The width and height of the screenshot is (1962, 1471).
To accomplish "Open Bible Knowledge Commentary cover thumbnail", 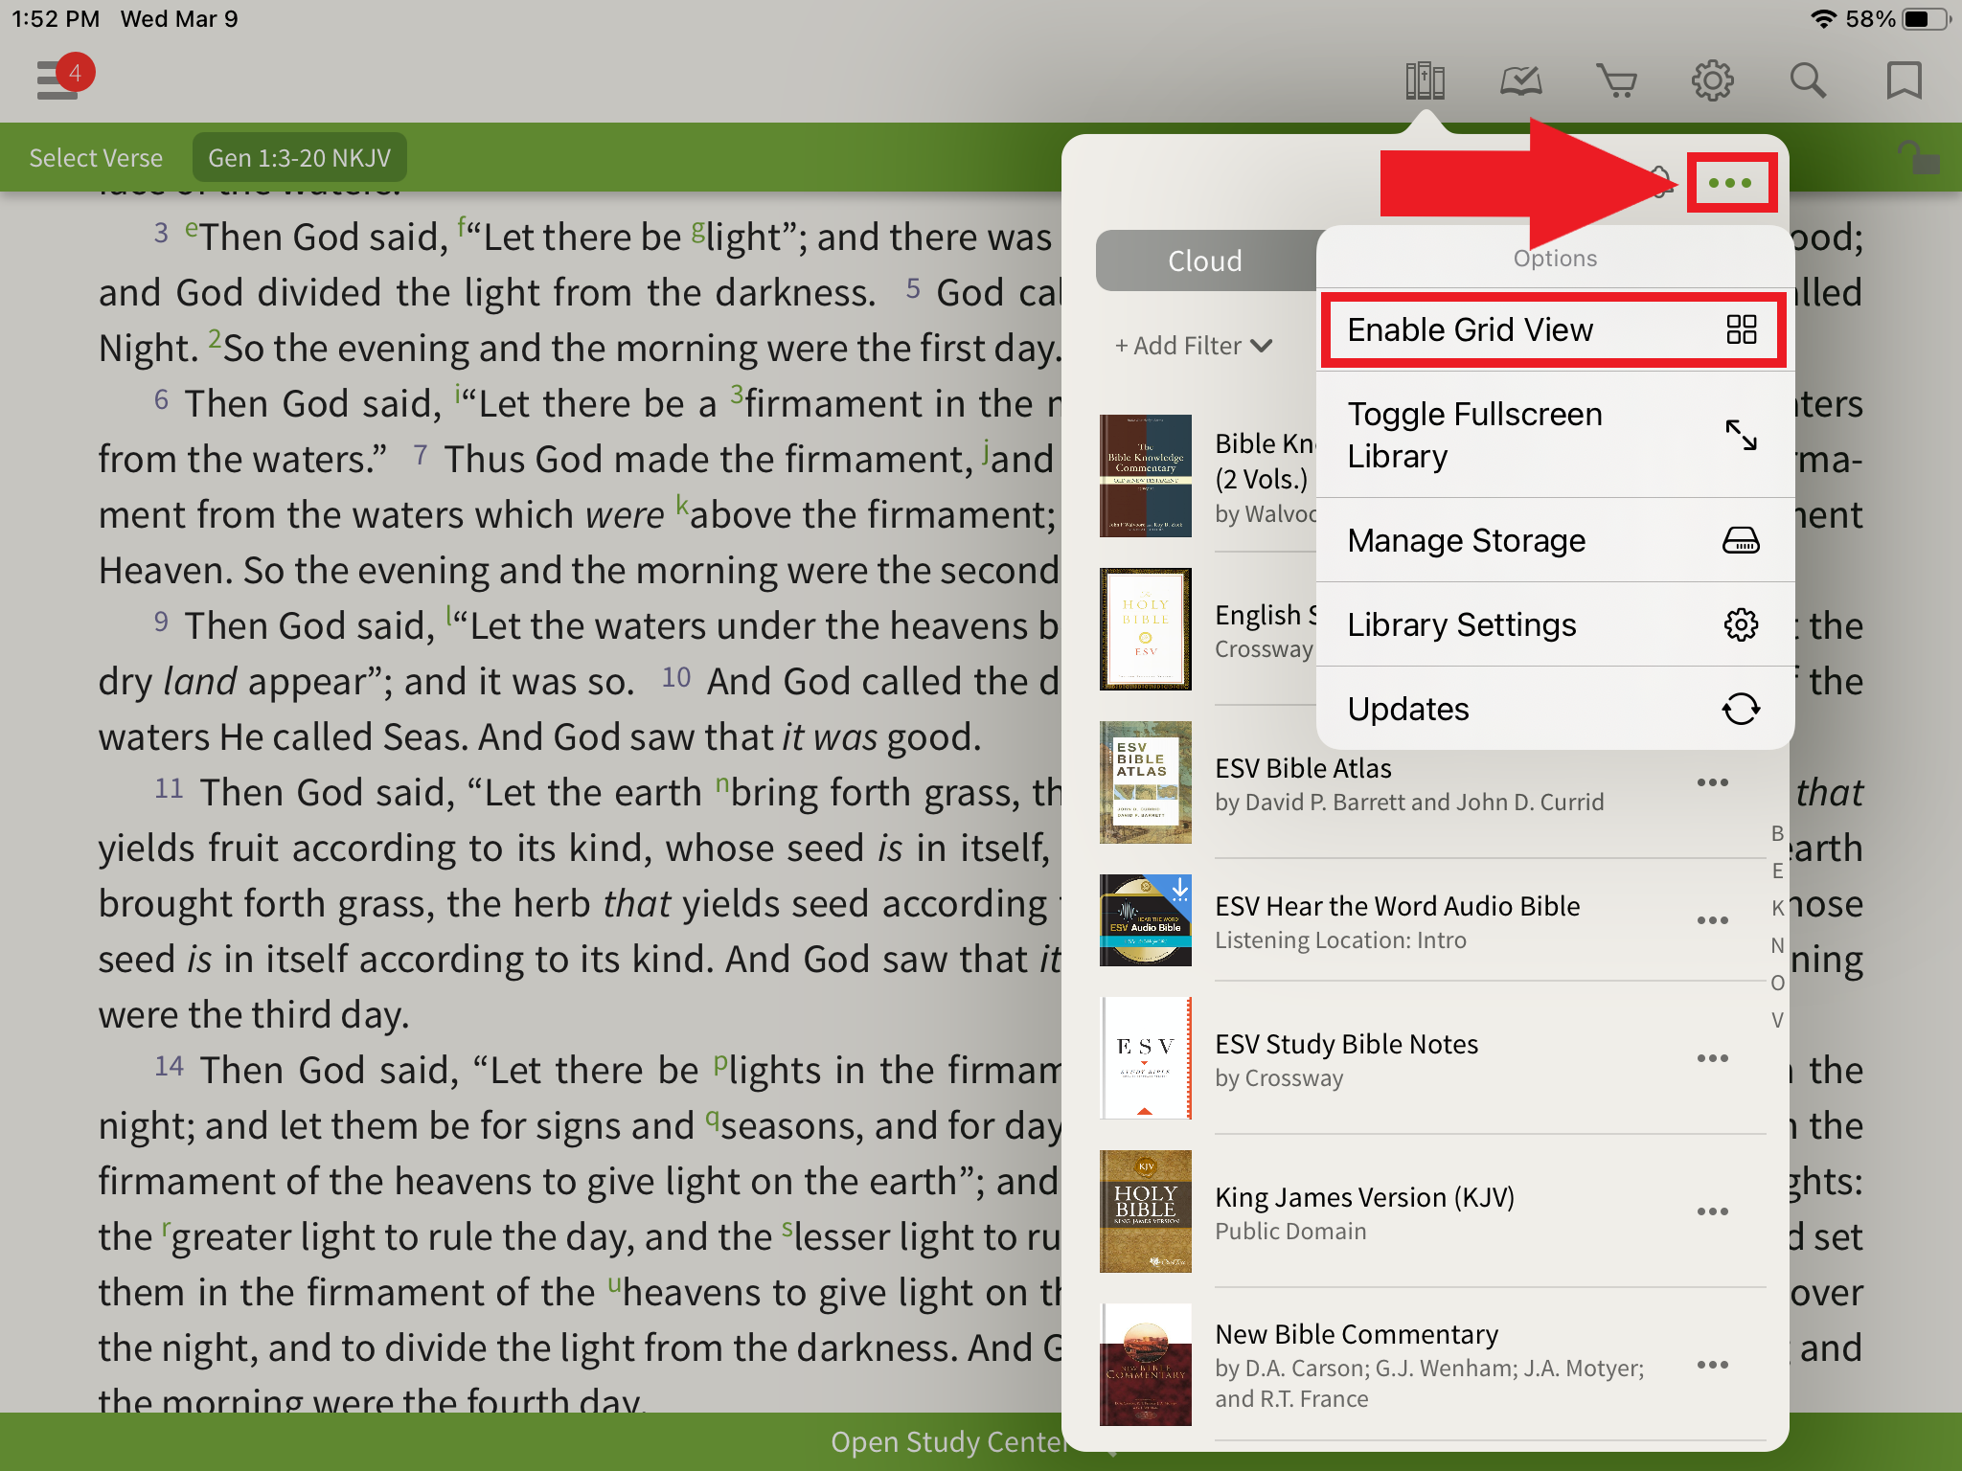I will click(x=1146, y=476).
